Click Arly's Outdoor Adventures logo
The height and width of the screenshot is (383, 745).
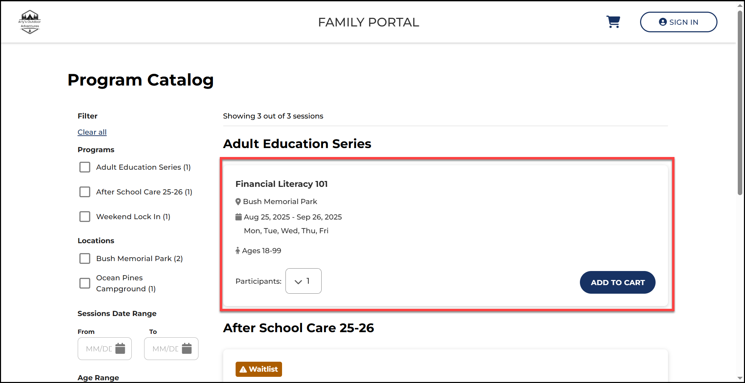[30, 22]
